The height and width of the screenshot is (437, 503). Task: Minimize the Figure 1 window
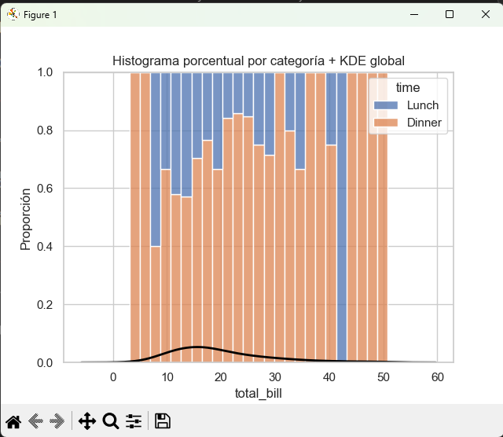tap(413, 14)
